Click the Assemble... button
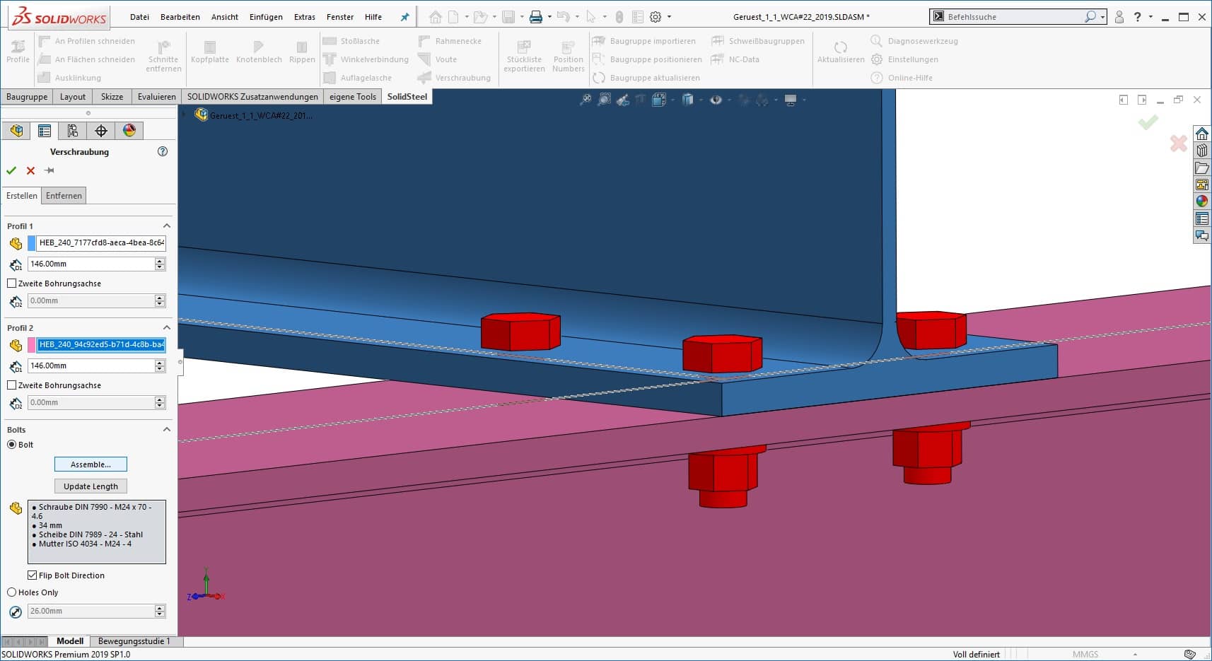 coord(91,464)
